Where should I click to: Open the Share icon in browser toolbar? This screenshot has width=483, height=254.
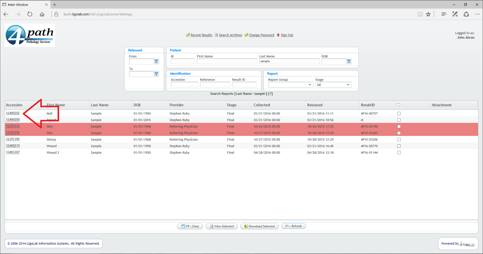click(x=466, y=14)
